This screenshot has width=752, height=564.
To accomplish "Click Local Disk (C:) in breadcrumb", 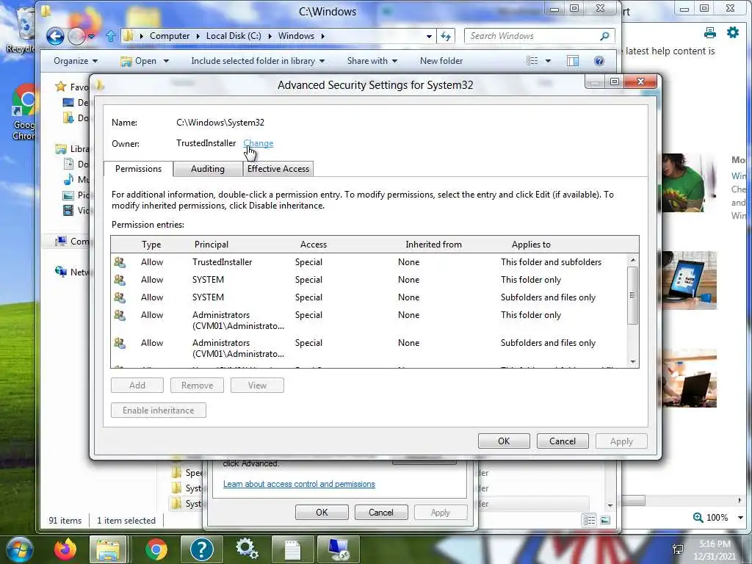I will point(234,36).
